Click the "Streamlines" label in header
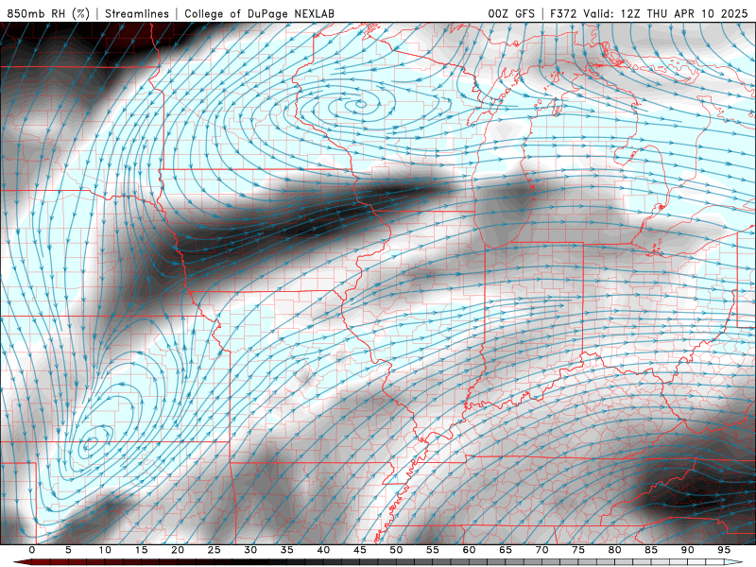The width and height of the screenshot is (756, 567). 137,13
